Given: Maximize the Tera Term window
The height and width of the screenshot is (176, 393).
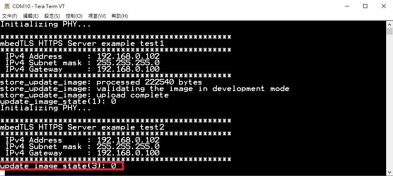Looking at the screenshot, I should pos(365,6).
